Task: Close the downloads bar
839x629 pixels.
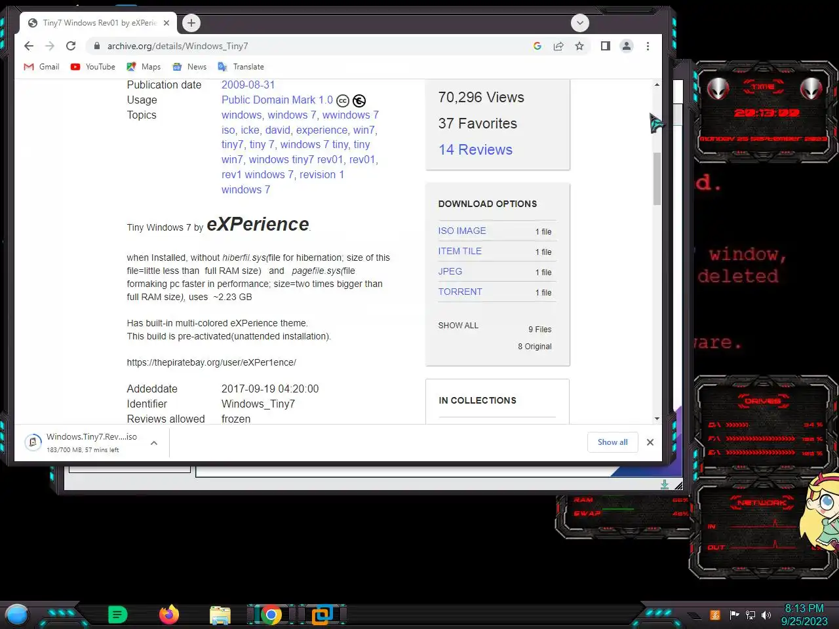Action: pos(650,442)
